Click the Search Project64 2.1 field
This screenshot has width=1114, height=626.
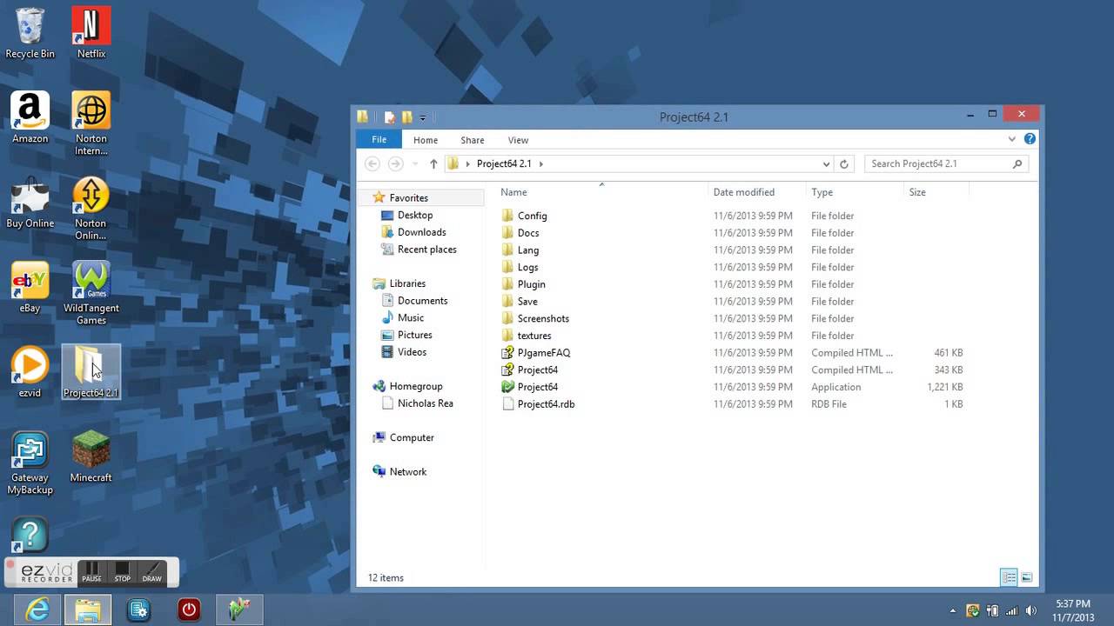pyautogui.click(x=946, y=163)
